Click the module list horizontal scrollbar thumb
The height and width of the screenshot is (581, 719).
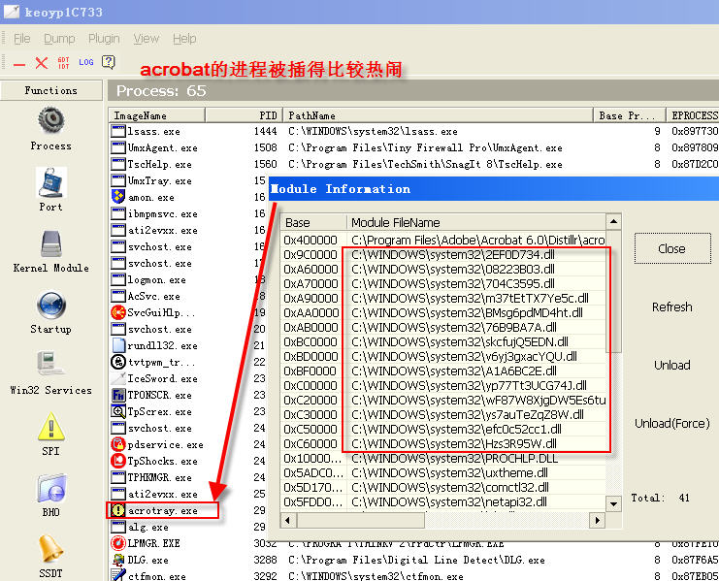(361, 520)
